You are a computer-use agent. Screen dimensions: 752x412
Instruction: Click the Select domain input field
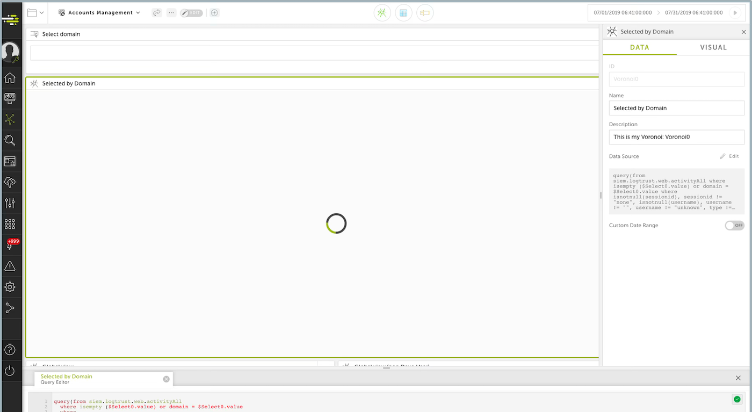(314, 52)
